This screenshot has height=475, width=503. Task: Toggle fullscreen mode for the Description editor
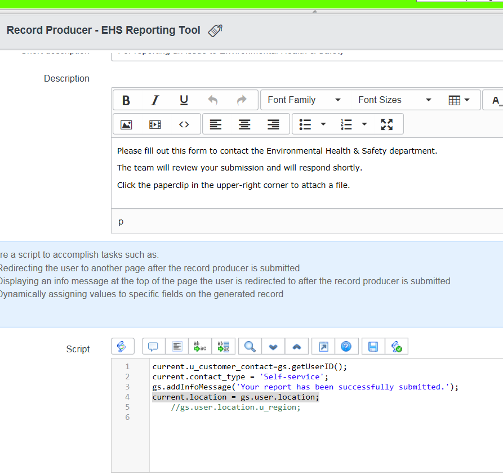[x=387, y=124]
